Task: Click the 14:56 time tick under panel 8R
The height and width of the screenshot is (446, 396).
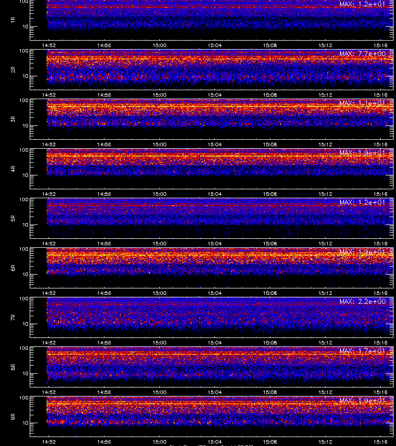Action: [x=104, y=392]
